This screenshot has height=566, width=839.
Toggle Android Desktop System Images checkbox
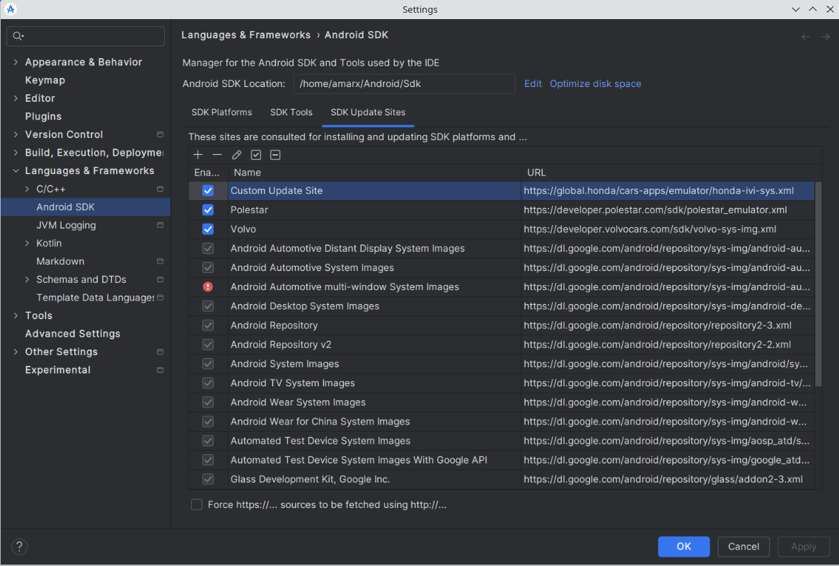click(x=208, y=306)
